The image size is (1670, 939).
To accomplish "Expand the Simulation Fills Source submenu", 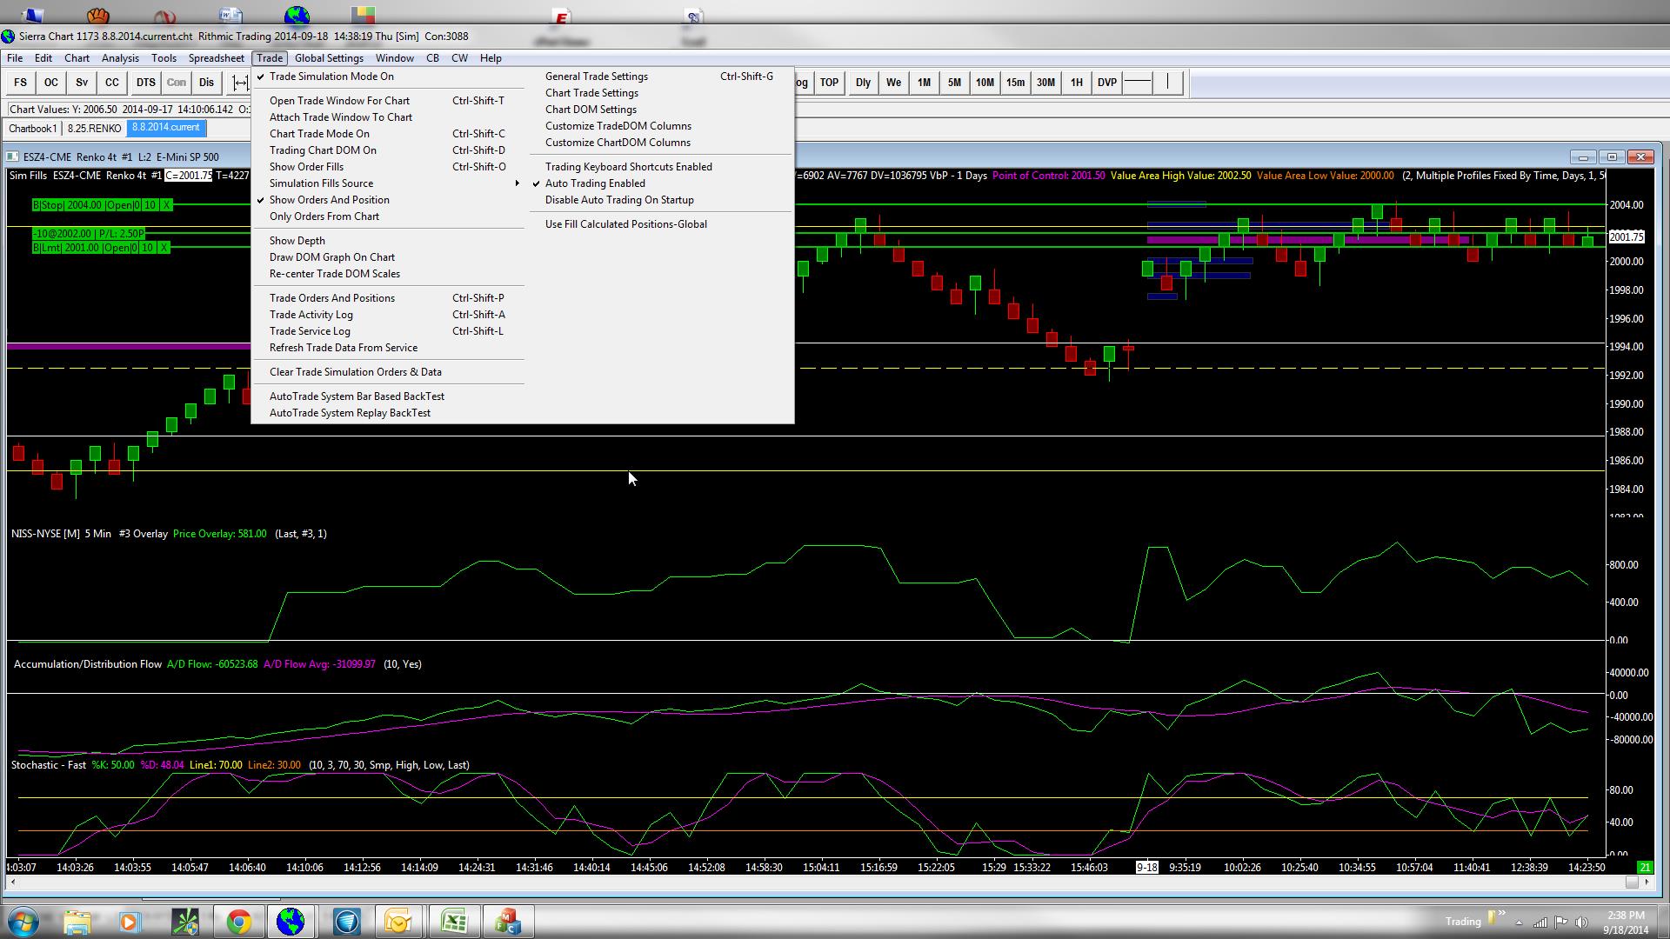I will pos(390,183).
